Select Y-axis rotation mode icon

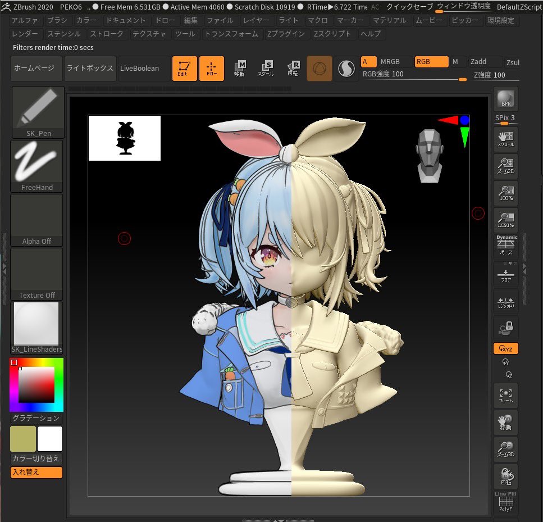tap(505, 362)
